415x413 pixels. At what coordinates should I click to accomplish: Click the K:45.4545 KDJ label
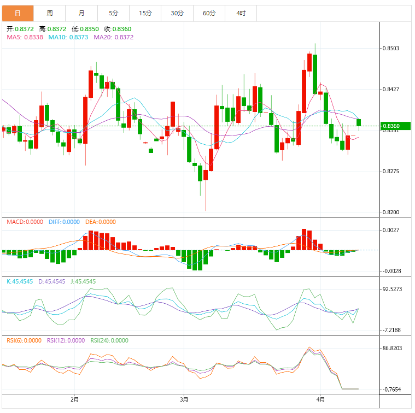coord(20,281)
